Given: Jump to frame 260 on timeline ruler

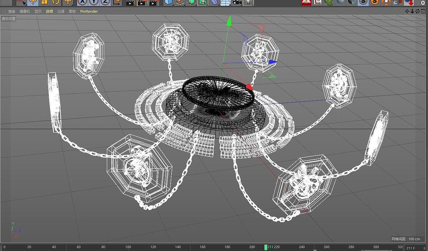Looking at the screenshot, I should [x=326, y=247].
